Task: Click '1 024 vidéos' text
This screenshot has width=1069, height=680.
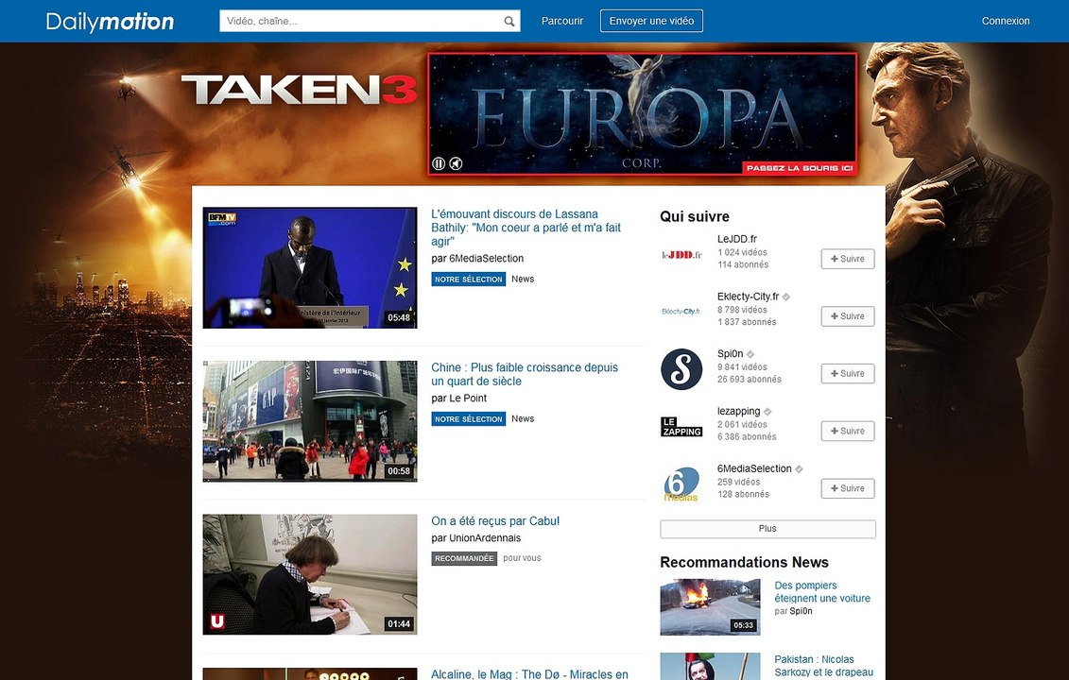Action: click(x=742, y=253)
